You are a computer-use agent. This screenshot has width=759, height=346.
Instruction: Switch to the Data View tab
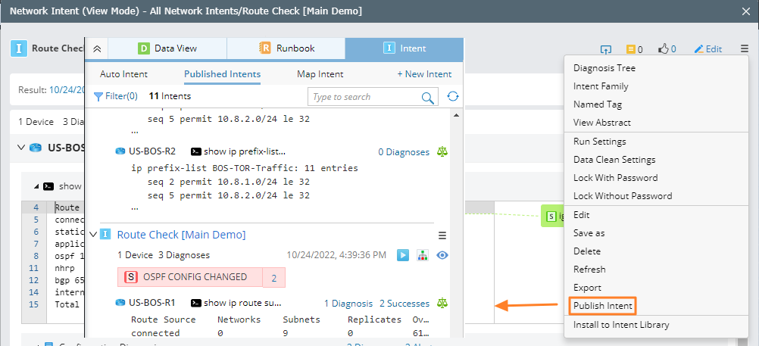point(167,48)
